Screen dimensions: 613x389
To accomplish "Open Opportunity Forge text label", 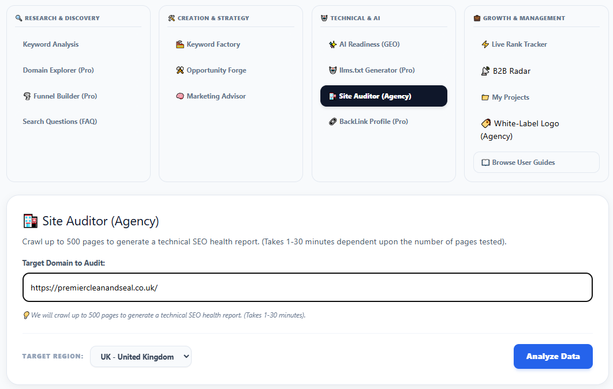I will pyautogui.click(x=216, y=70).
